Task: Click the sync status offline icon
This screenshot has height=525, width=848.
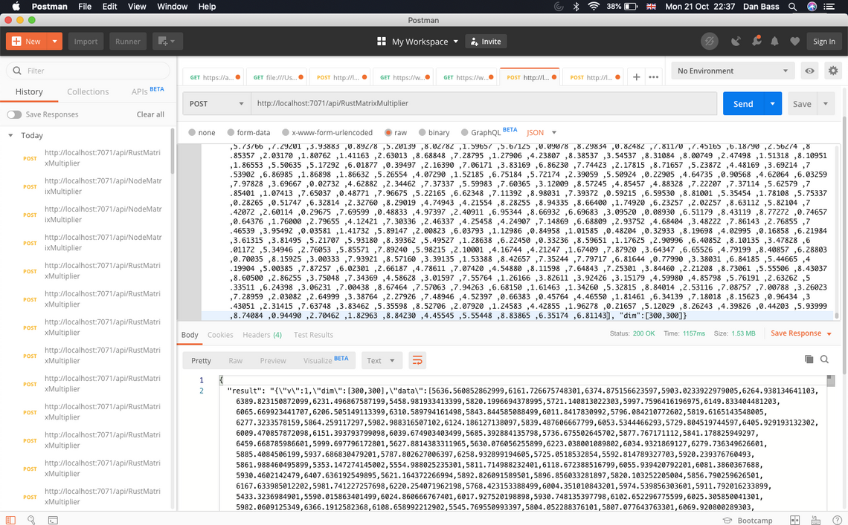Action: point(709,41)
